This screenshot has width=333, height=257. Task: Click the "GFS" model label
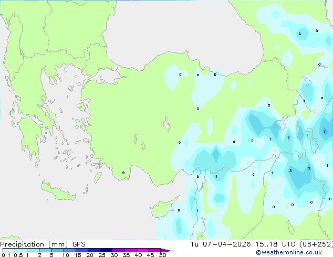79,244
